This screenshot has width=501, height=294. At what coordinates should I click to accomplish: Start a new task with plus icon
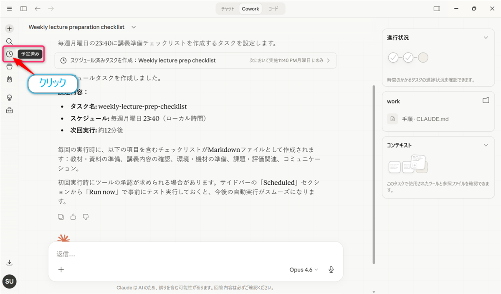click(10, 29)
